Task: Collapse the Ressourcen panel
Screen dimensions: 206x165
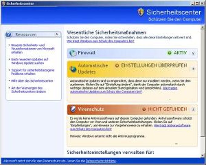Action: click(57, 35)
